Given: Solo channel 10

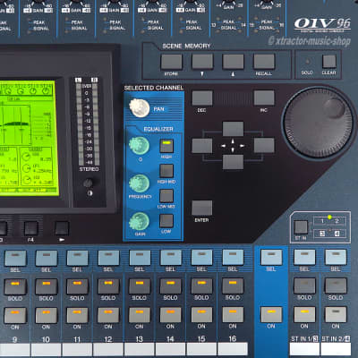Looking at the screenshot, I should [x=47, y=286].
